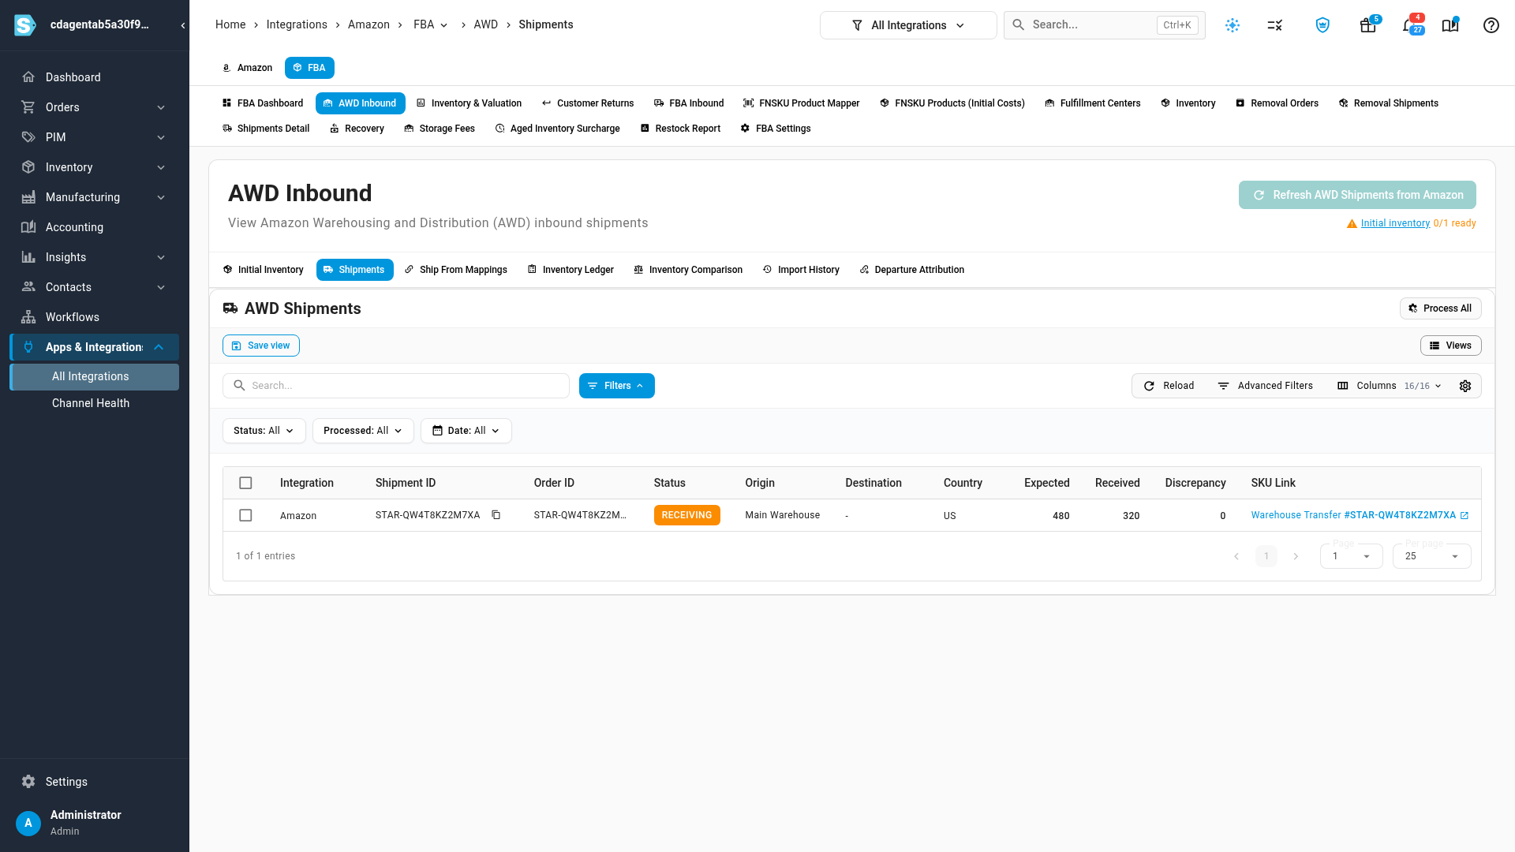Click the Administrator avatar icon

28,823
